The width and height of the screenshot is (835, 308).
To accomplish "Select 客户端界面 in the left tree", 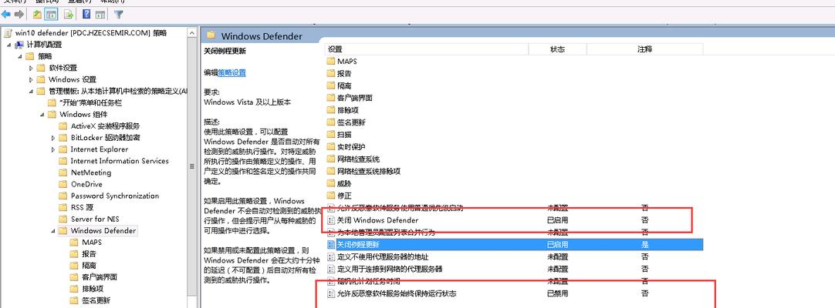I will (x=100, y=277).
